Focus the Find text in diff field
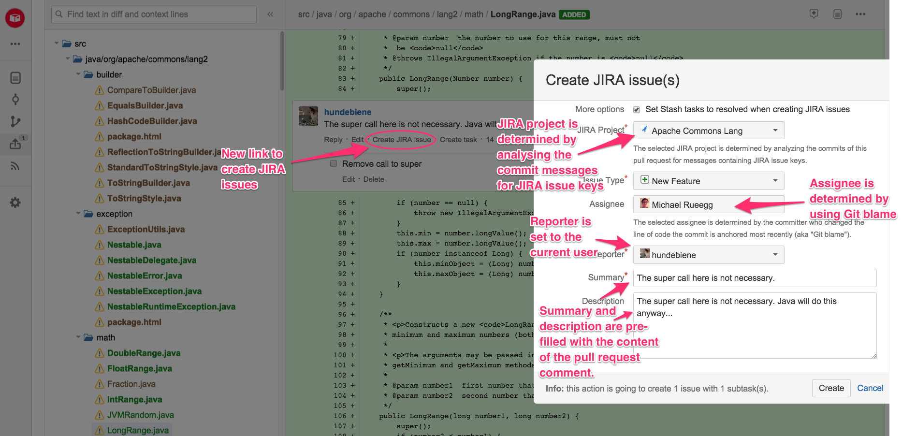This screenshot has height=436, width=902. [154, 15]
